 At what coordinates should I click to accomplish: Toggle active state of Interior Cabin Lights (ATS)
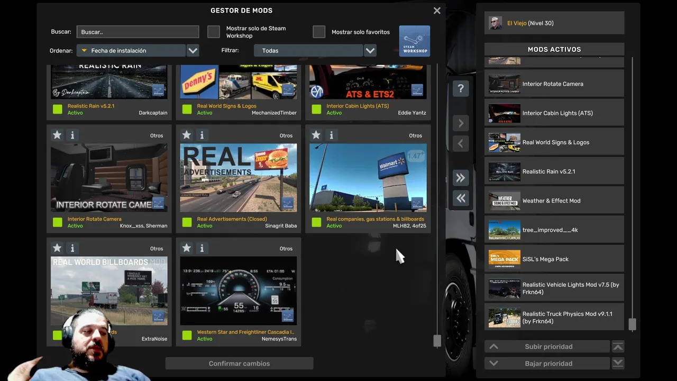point(316,109)
